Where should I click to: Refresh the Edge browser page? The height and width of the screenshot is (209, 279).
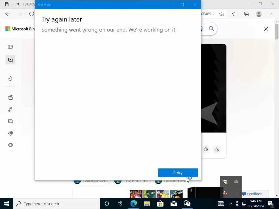pos(32,14)
